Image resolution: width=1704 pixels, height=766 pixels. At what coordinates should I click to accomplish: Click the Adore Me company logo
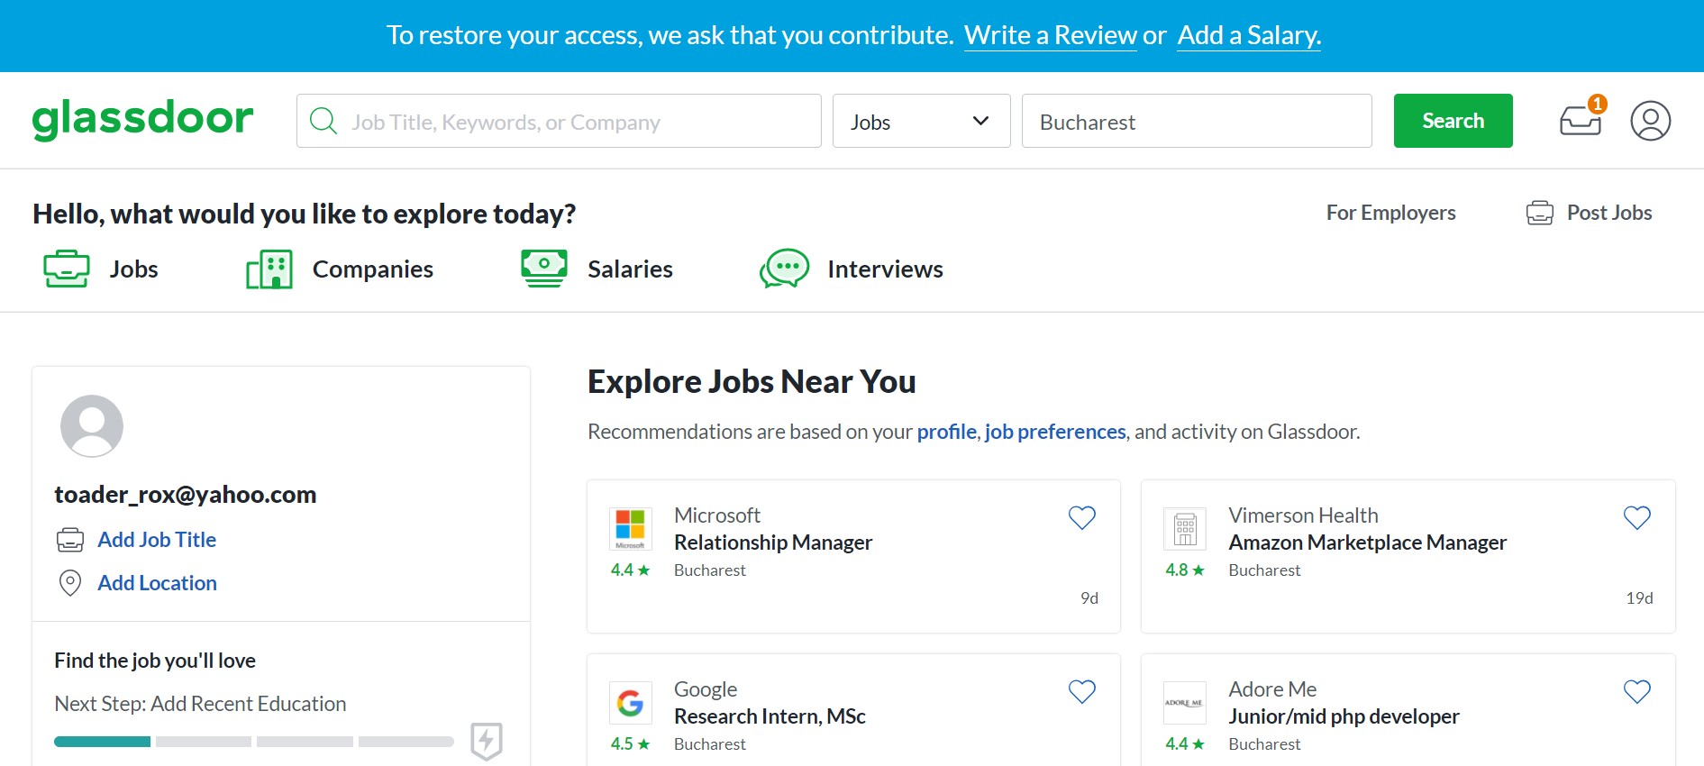tap(1185, 702)
